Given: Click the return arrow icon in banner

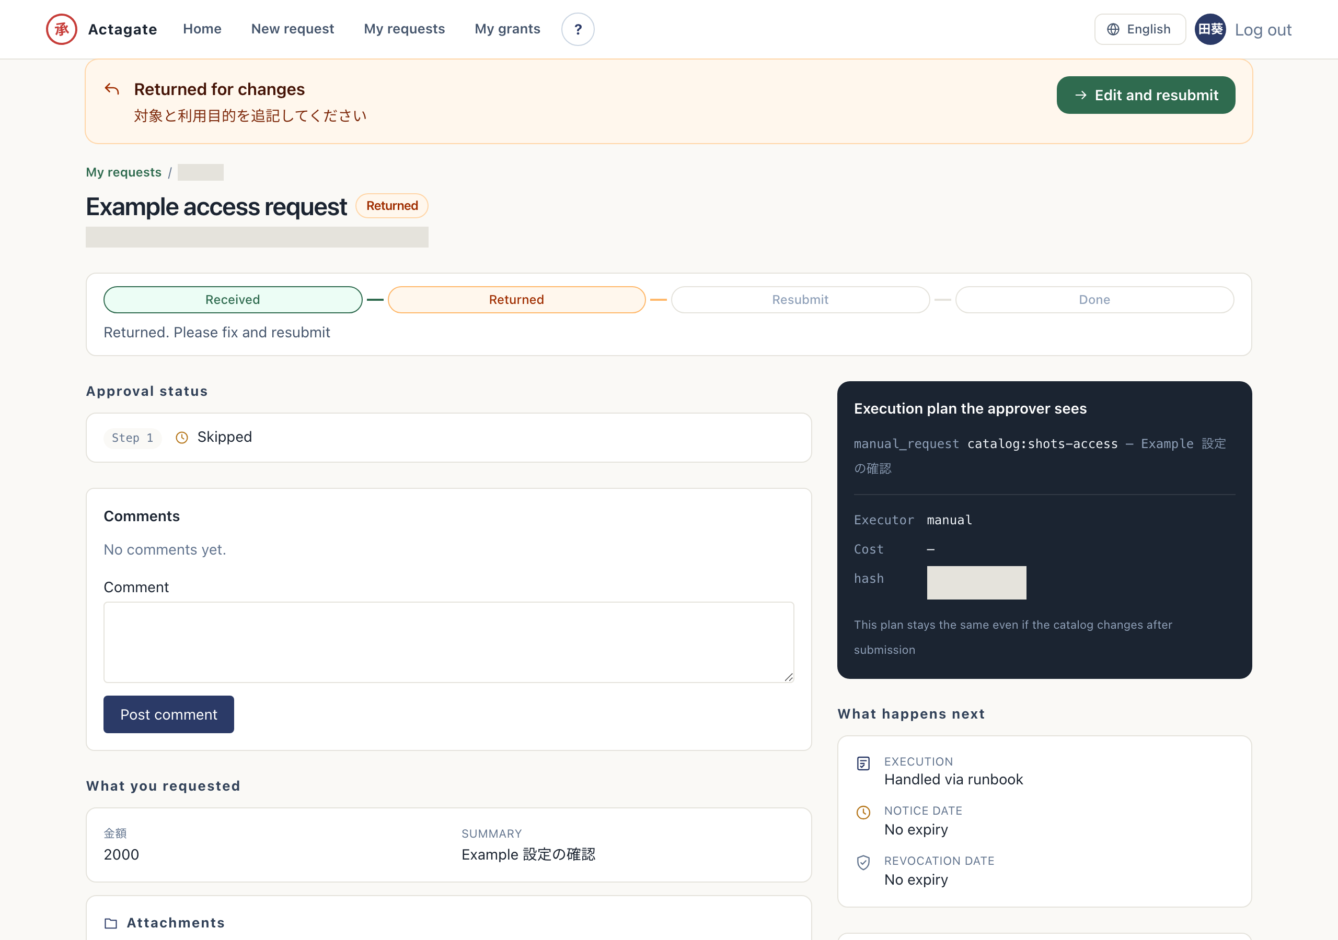Looking at the screenshot, I should 112,89.
